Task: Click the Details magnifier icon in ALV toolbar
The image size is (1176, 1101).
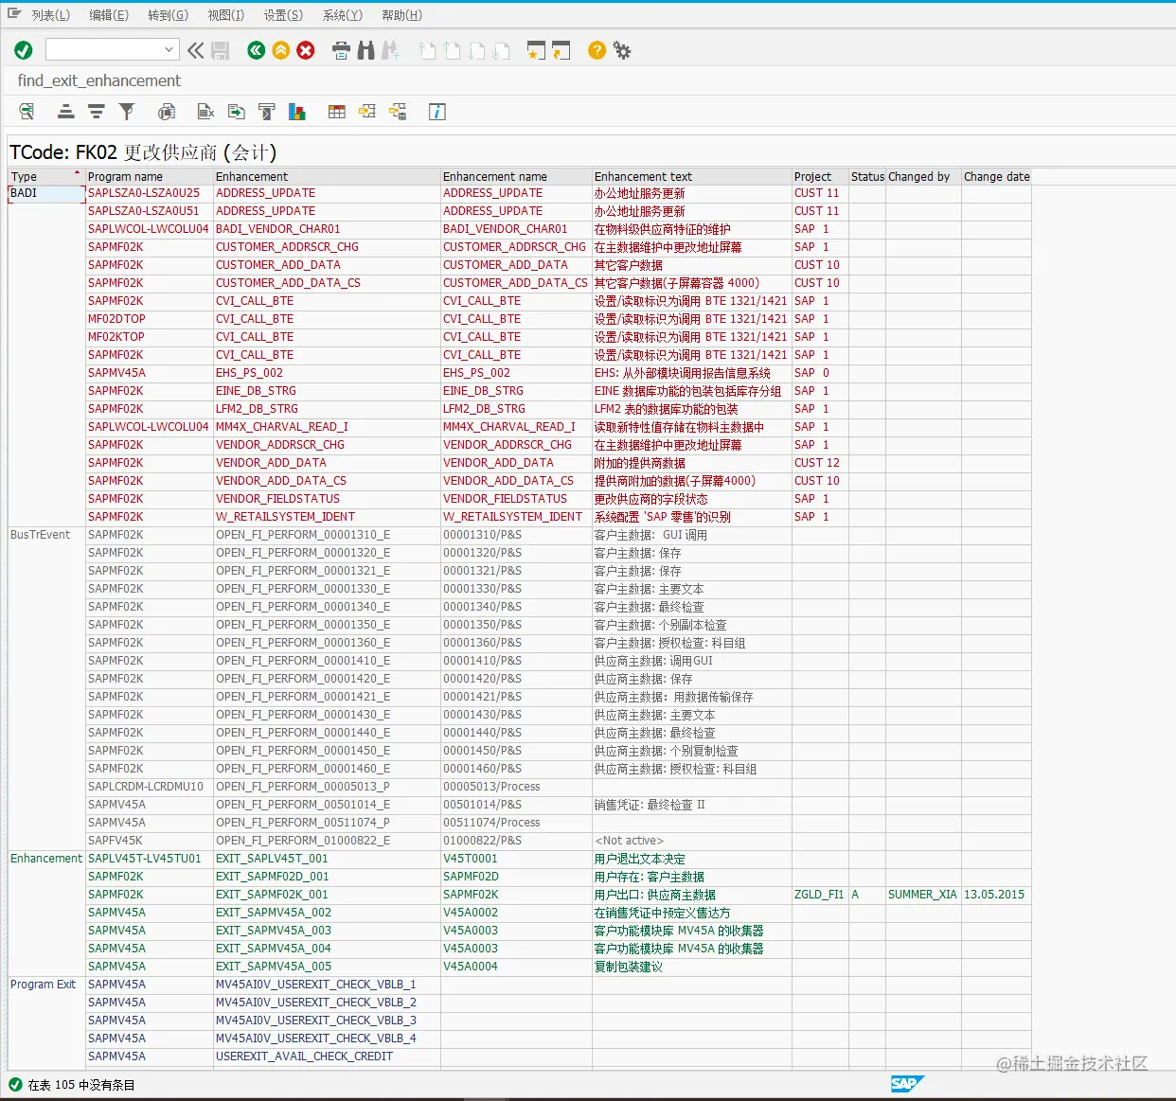Action: tap(27, 112)
